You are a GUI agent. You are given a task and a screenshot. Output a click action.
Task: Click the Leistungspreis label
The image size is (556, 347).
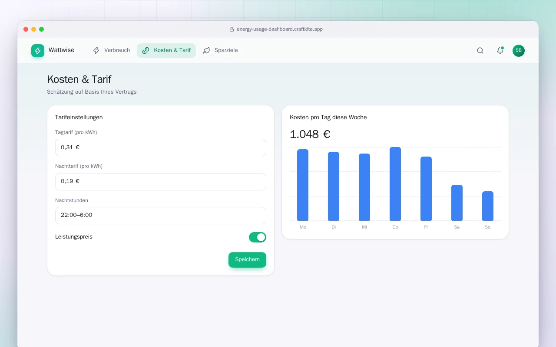pos(74,237)
